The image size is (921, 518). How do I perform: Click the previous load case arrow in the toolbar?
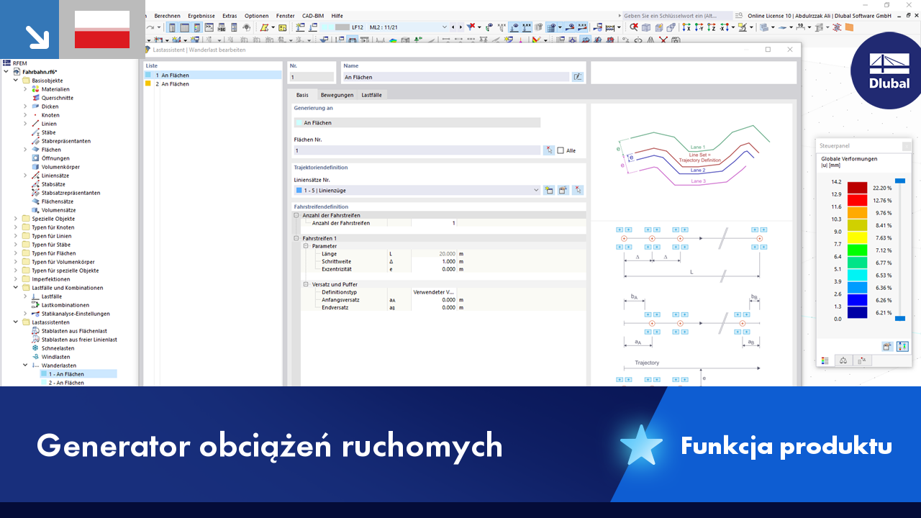tap(453, 27)
